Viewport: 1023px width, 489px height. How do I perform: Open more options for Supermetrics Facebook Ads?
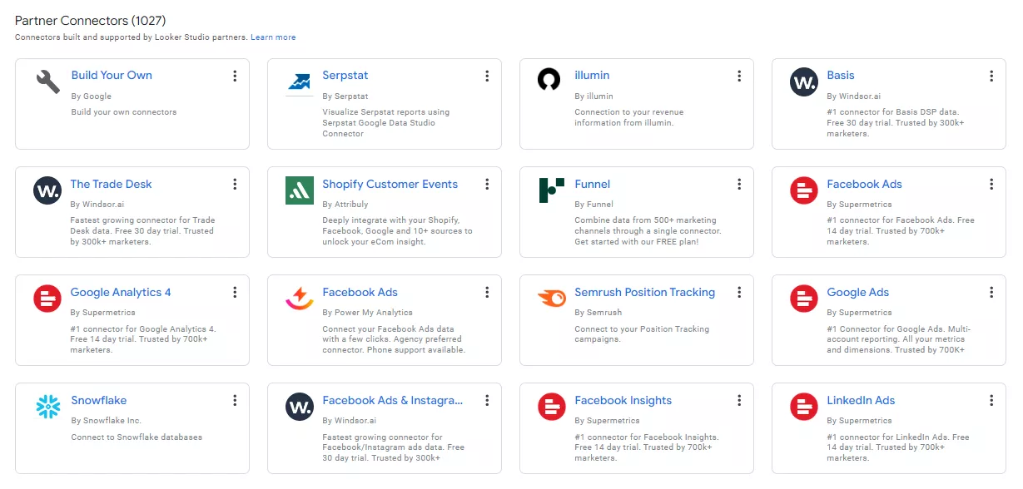tap(991, 184)
